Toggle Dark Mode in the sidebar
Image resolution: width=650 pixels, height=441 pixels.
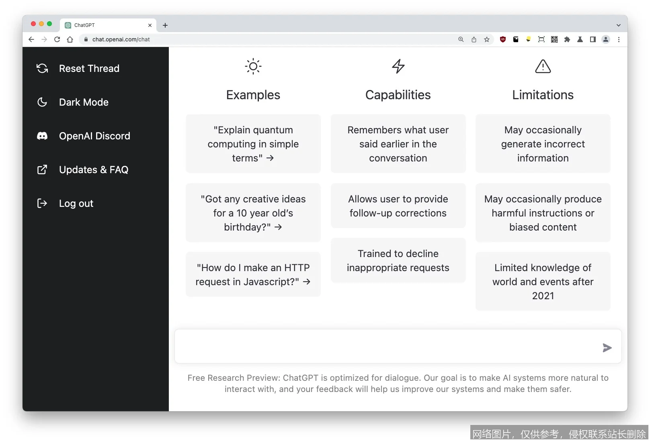(84, 102)
